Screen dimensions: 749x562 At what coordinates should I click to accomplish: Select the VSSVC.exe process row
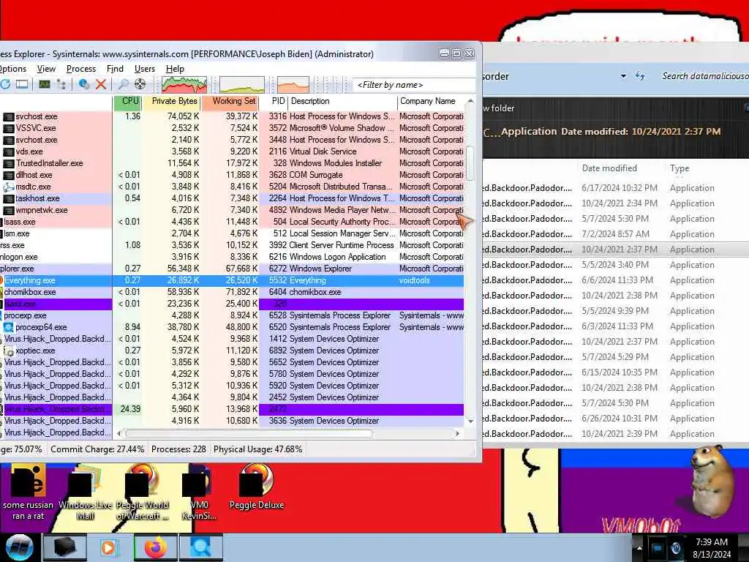click(x=232, y=128)
